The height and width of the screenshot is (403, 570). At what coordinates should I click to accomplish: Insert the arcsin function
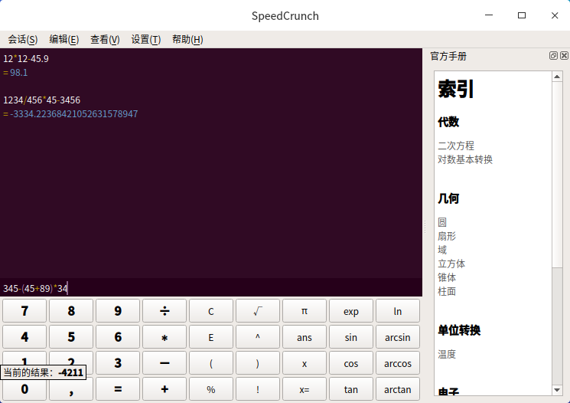[x=398, y=337]
